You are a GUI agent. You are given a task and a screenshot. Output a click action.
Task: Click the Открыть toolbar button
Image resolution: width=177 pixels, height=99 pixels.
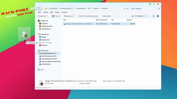tap(56, 16)
